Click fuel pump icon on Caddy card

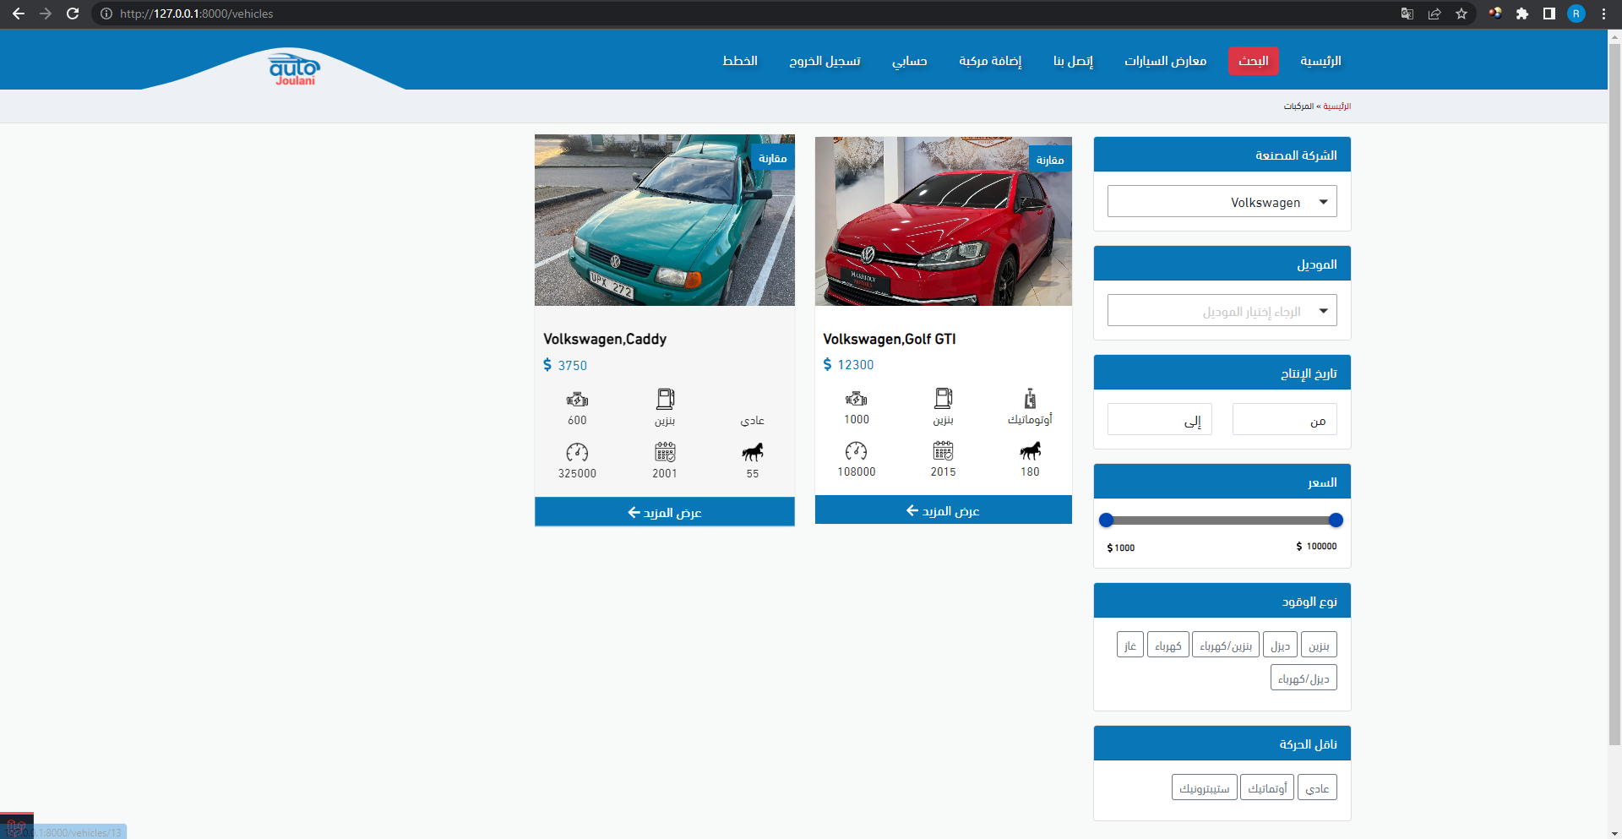pos(665,399)
